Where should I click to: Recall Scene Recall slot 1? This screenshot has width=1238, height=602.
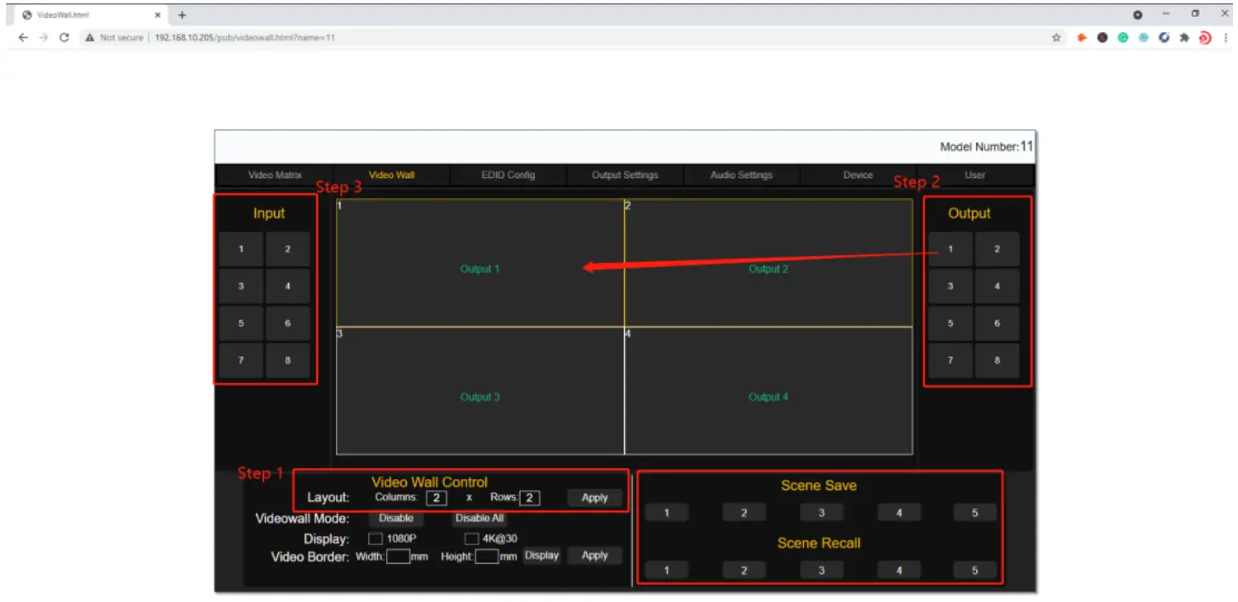point(666,571)
